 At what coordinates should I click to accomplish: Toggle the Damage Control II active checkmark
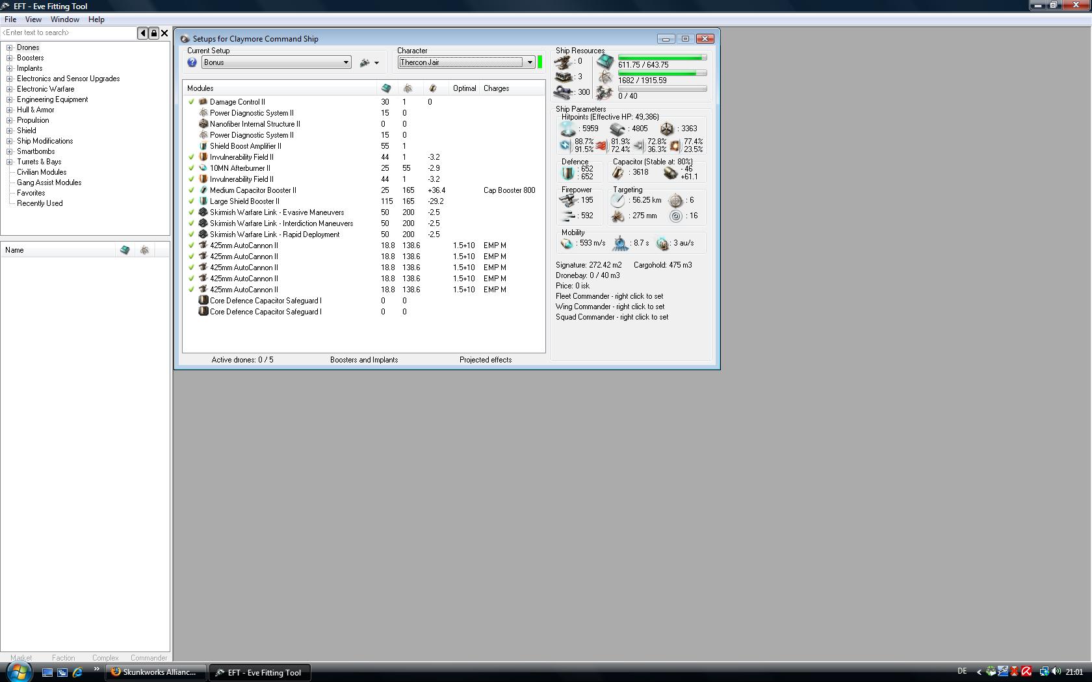coord(191,102)
